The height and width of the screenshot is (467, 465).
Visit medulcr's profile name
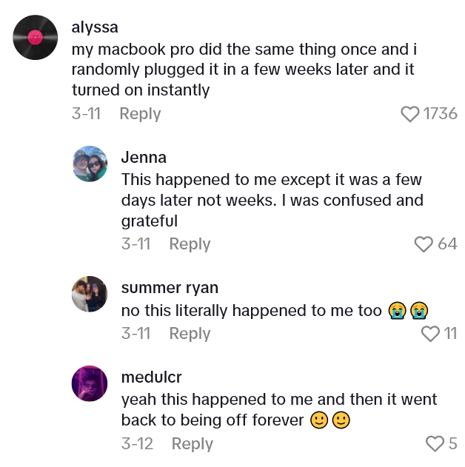[152, 377]
